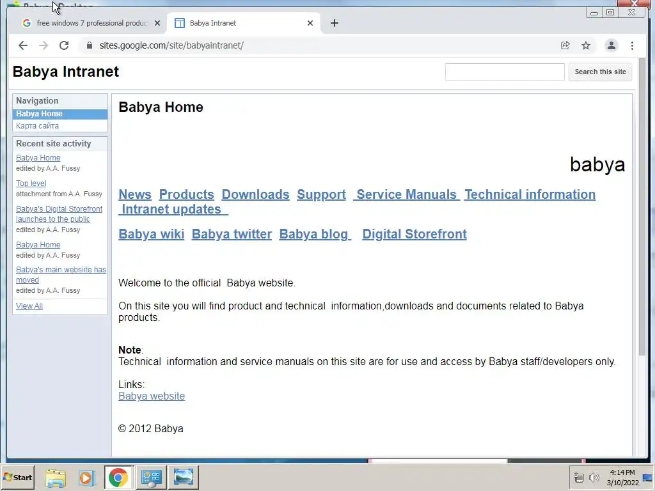Image resolution: width=655 pixels, height=491 pixels.
Task: Click the babya logo text
Action: click(597, 164)
